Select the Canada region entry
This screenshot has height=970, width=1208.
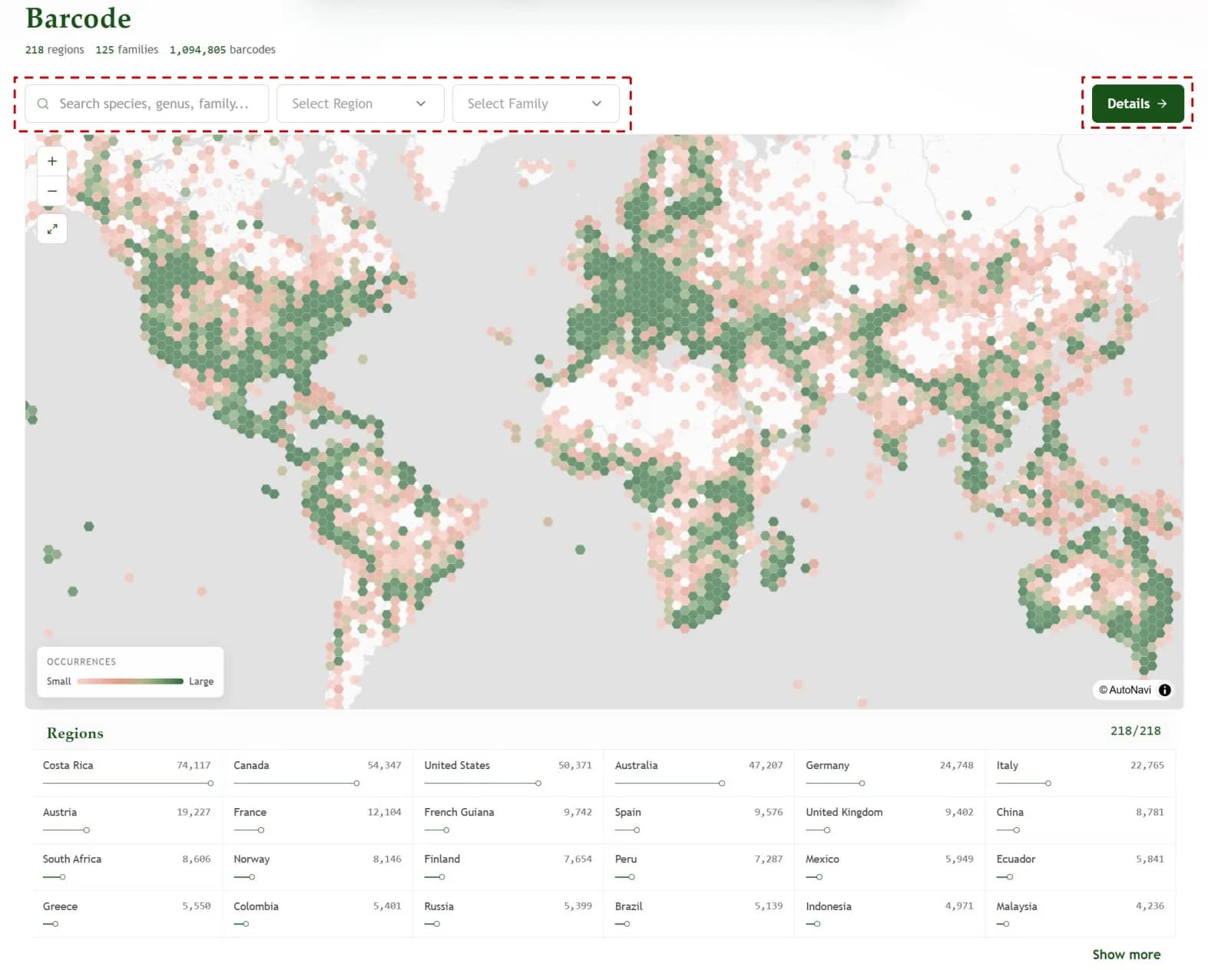click(317, 774)
